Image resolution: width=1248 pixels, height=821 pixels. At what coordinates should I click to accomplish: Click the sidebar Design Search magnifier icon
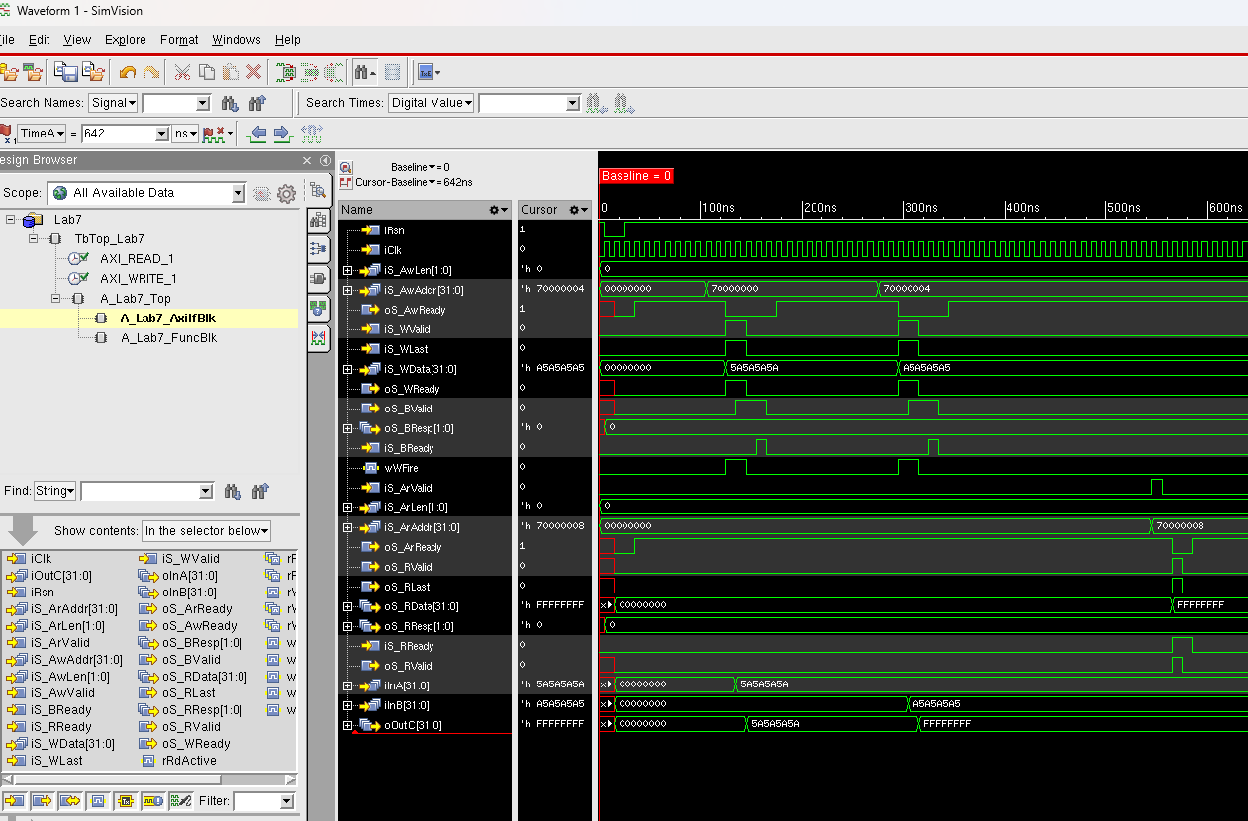coord(318,191)
